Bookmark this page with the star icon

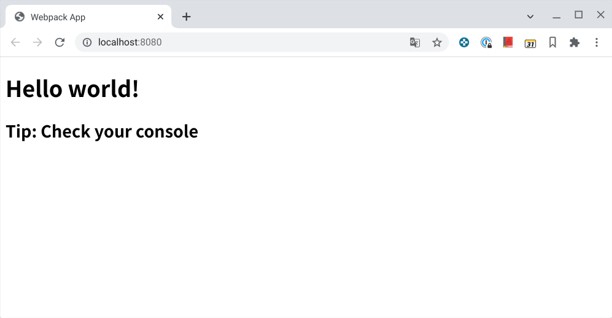[x=437, y=42]
